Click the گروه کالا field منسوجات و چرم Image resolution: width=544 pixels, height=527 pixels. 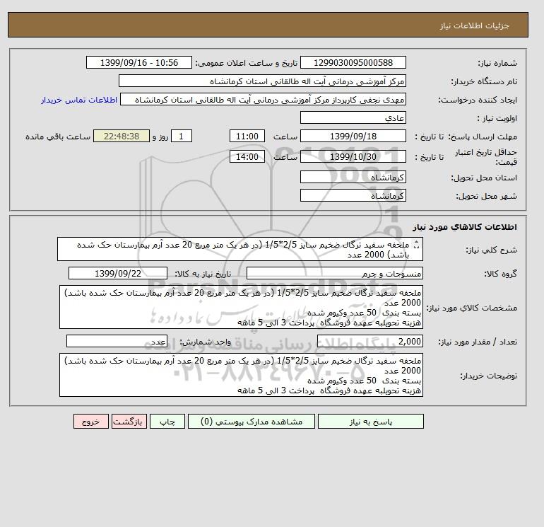[334, 274]
